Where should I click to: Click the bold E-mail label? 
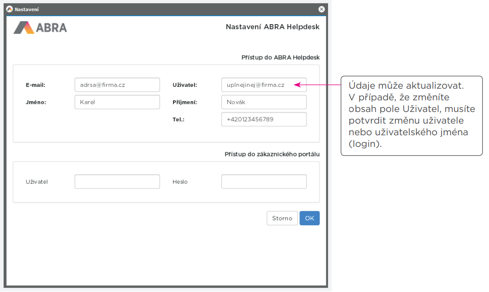pos(35,85)
